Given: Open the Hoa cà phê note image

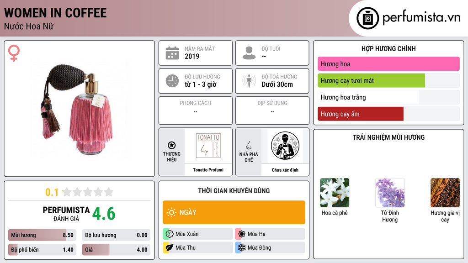Looking at the screenshot, I should click(x=334, y=193).
